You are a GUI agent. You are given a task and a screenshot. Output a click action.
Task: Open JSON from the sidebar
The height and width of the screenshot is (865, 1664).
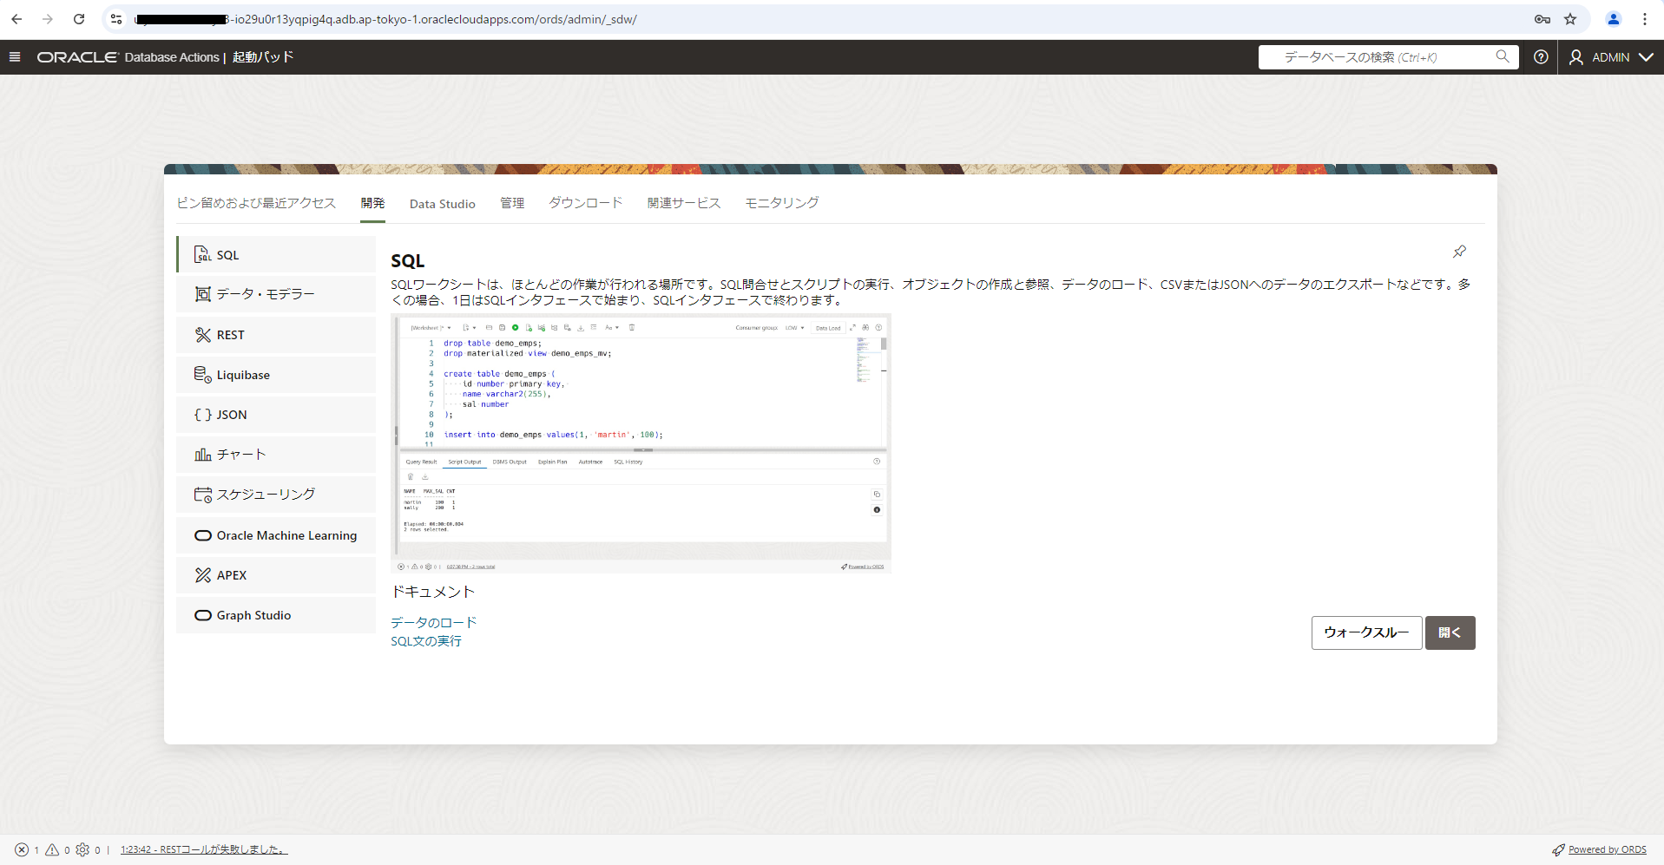(276, 415)
